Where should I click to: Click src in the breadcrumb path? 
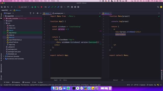coord(11,10)
